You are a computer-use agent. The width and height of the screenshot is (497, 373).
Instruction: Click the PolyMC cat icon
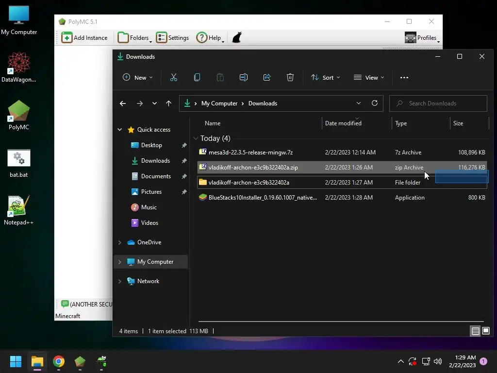[x=237, y=37]
